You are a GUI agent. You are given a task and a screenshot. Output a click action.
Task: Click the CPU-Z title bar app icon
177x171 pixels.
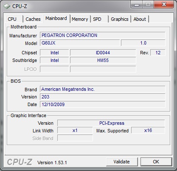coord(7,6)
